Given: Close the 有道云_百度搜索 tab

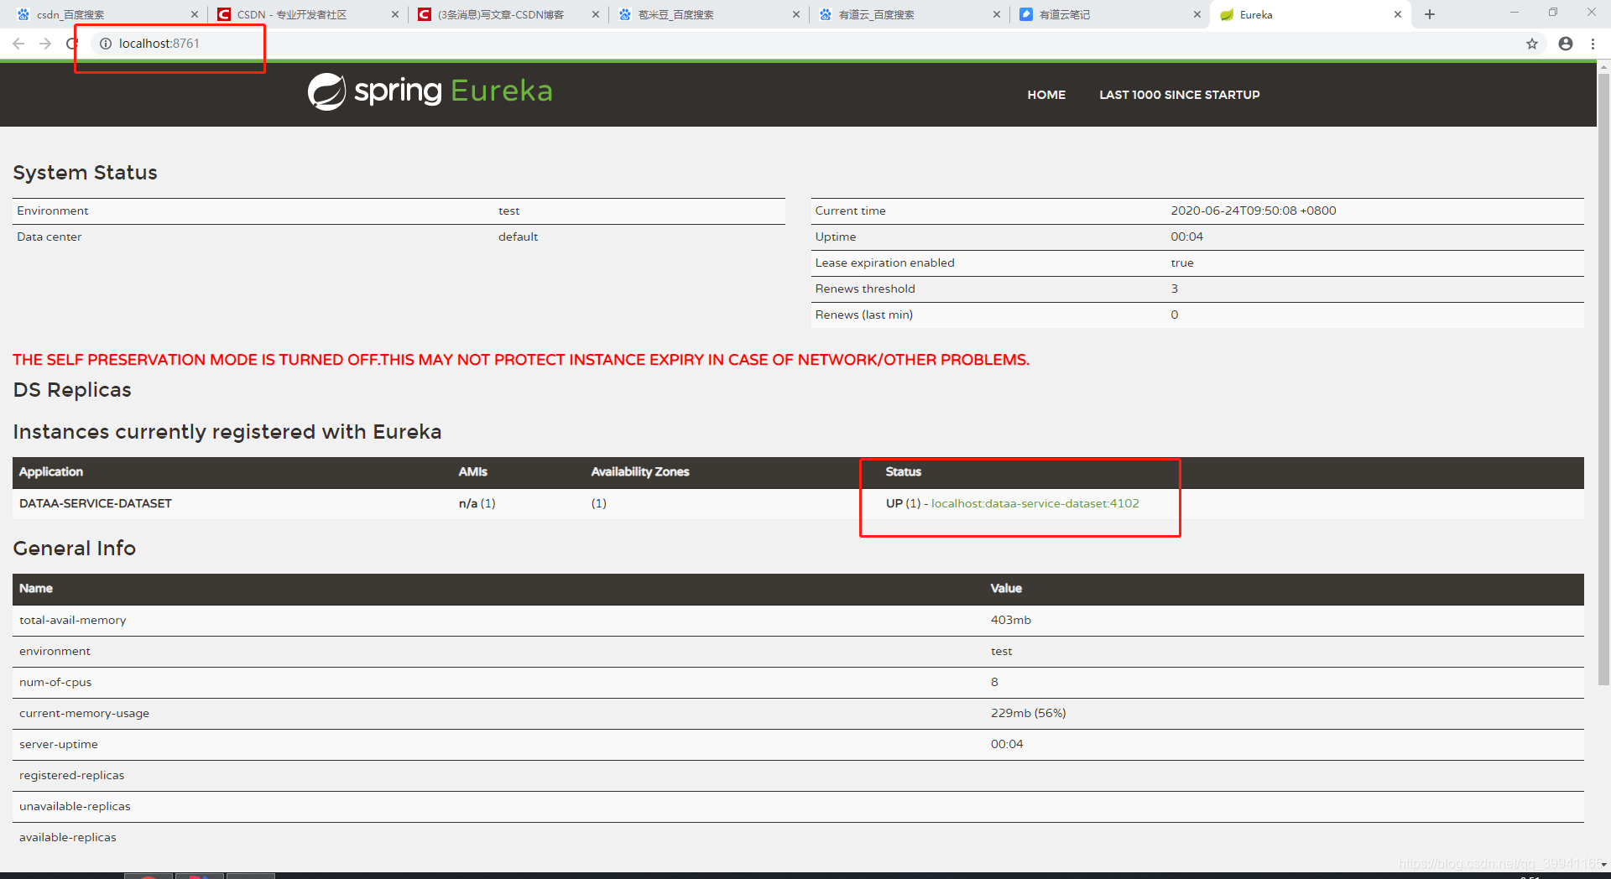Looking at the screenshot, I should [997, 14].
